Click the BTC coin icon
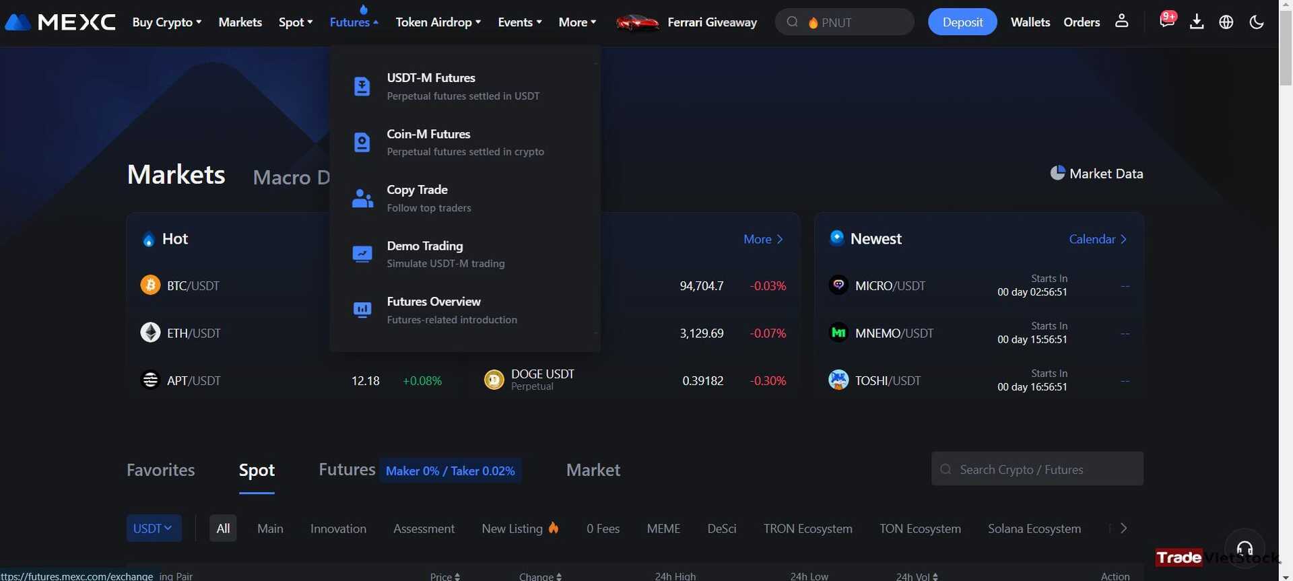 [150, 285]
